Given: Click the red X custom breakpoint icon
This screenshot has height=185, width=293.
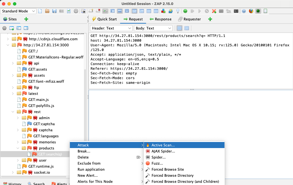Looking at the screenshot, I should click(x=214, y=11).
